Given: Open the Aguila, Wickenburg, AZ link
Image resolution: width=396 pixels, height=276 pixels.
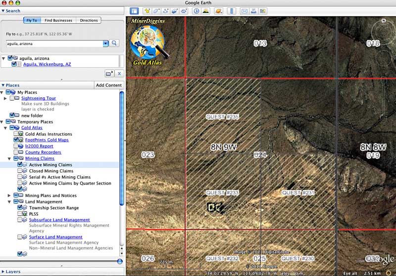Looking at the screenshot, I should tap(47, 64).
